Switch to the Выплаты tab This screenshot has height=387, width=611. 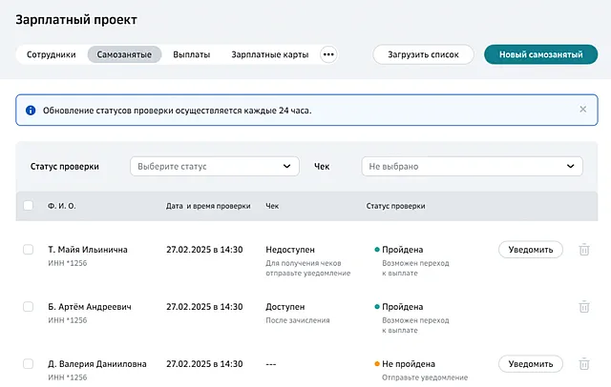[191, 54]
